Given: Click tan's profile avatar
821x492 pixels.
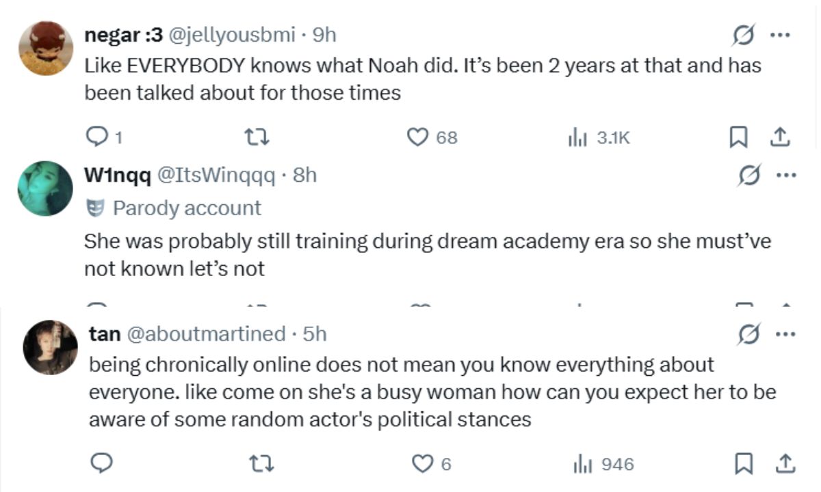Looking at the screenshot, I should point(51,347).
